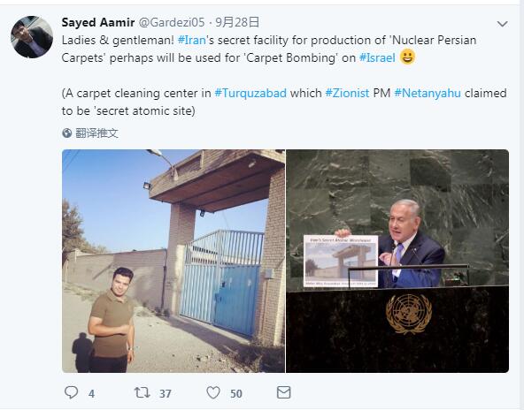Expand the tweet options chevron menu
Image resolution: width=524 pixels, height=410 pixels.
(502, 24)
